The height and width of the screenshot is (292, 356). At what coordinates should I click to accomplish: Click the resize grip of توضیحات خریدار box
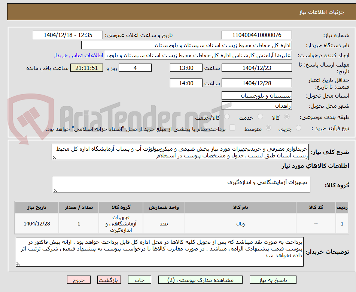click(x=18, y=264)
